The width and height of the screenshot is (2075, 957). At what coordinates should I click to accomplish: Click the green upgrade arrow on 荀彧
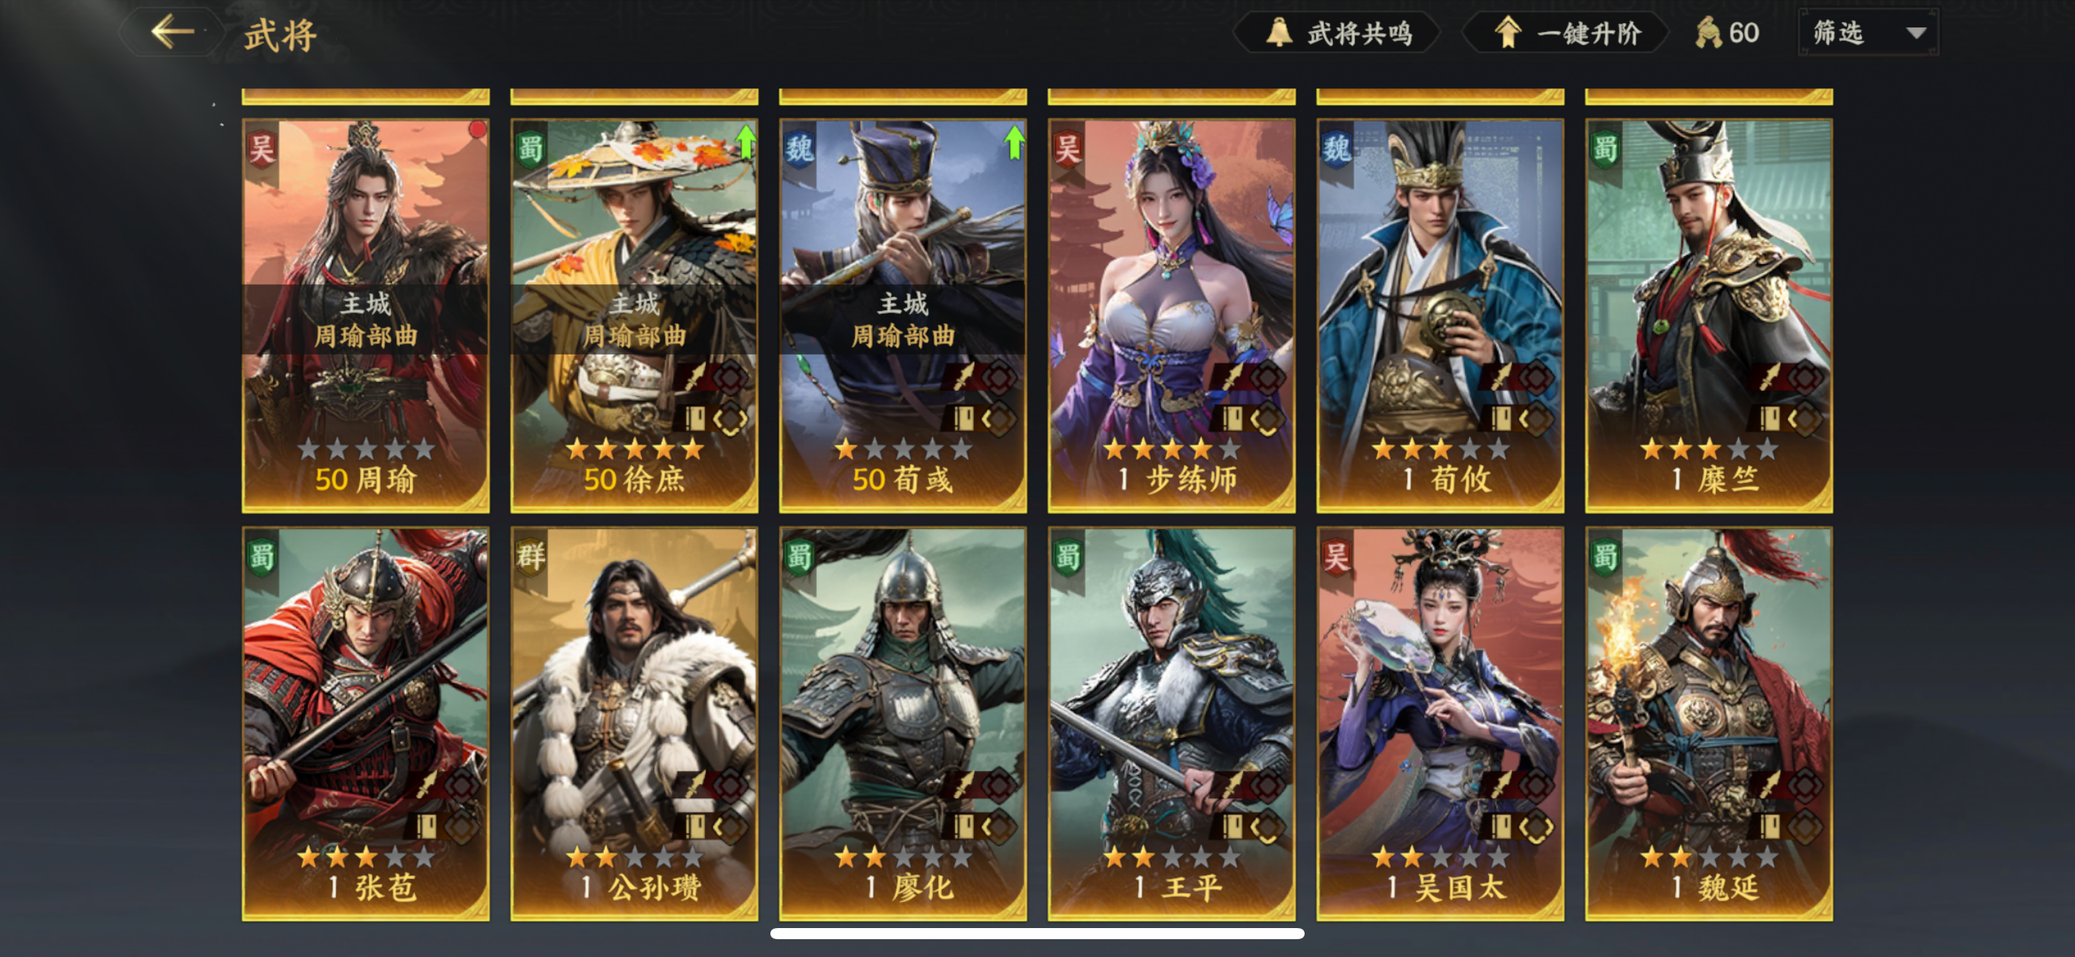(x=1014, y=141)
